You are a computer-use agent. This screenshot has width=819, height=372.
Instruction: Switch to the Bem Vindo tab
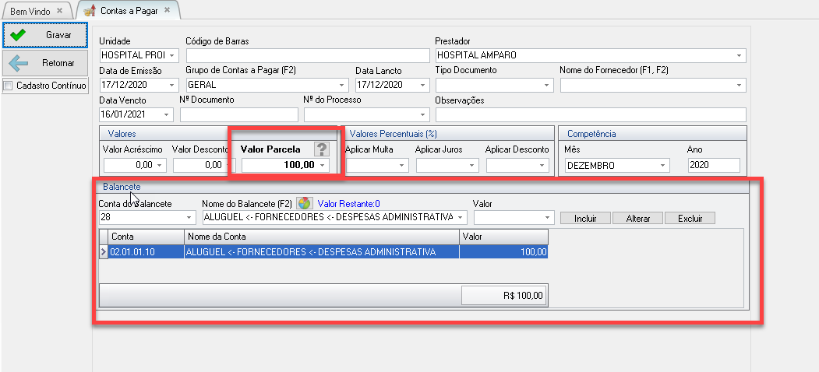point(30,11)
